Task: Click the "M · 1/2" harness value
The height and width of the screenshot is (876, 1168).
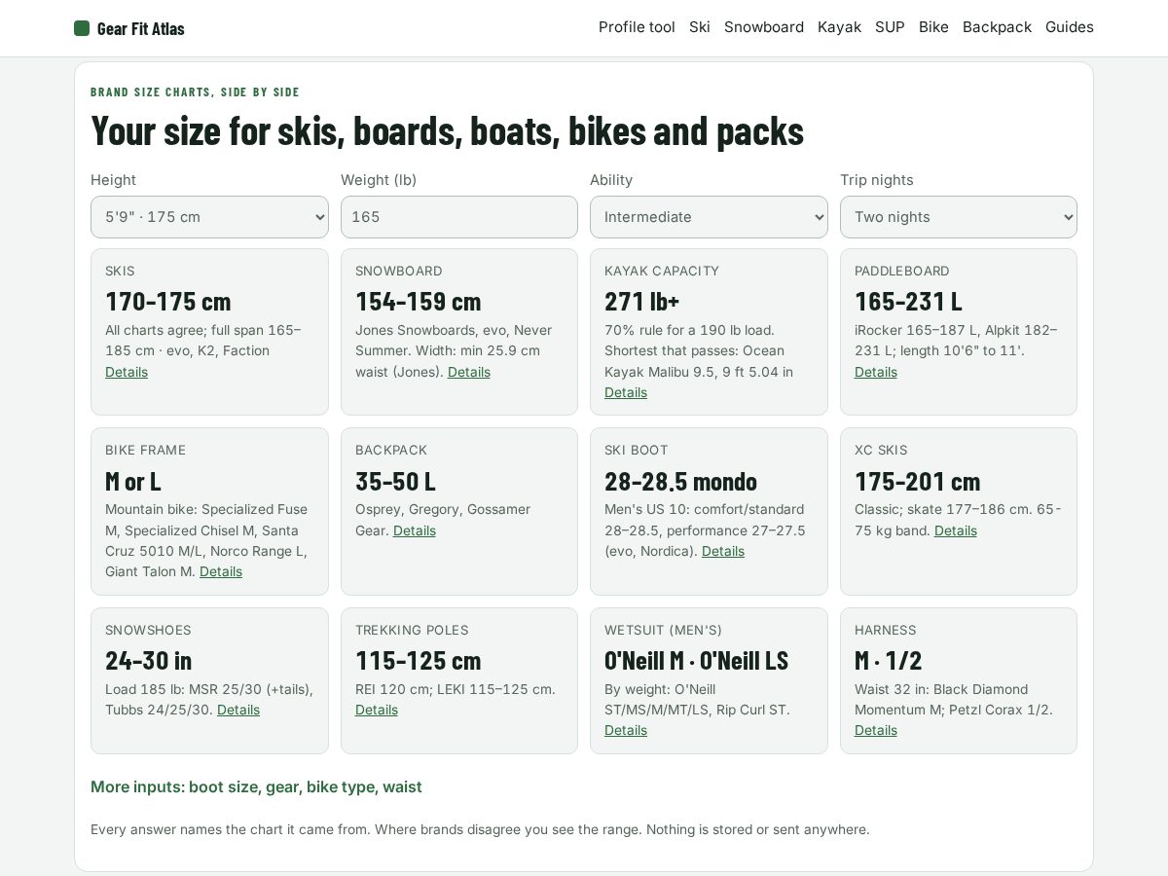Action: pyautogui.click(x=889, y=660)
